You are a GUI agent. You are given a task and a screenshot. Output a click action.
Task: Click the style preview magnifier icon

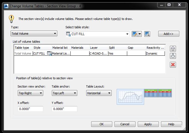point(147,34)
